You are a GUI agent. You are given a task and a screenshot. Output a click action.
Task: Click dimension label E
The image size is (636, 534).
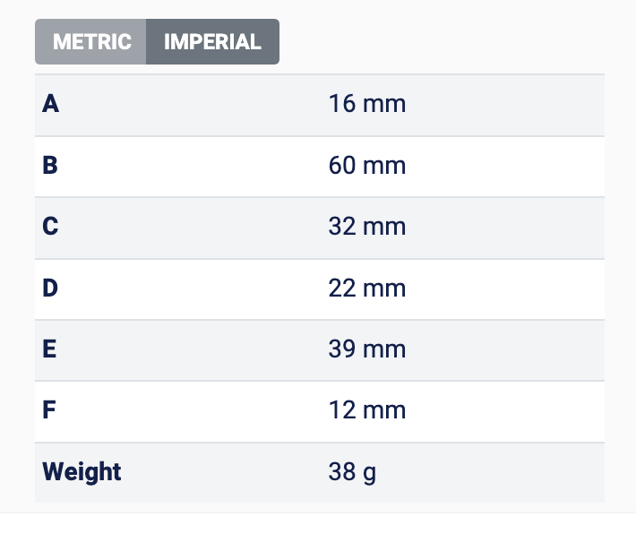[x=50, y=349]
